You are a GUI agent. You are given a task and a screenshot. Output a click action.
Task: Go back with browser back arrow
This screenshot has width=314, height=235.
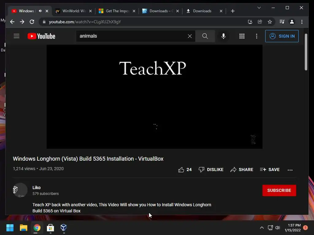[12, 22]
